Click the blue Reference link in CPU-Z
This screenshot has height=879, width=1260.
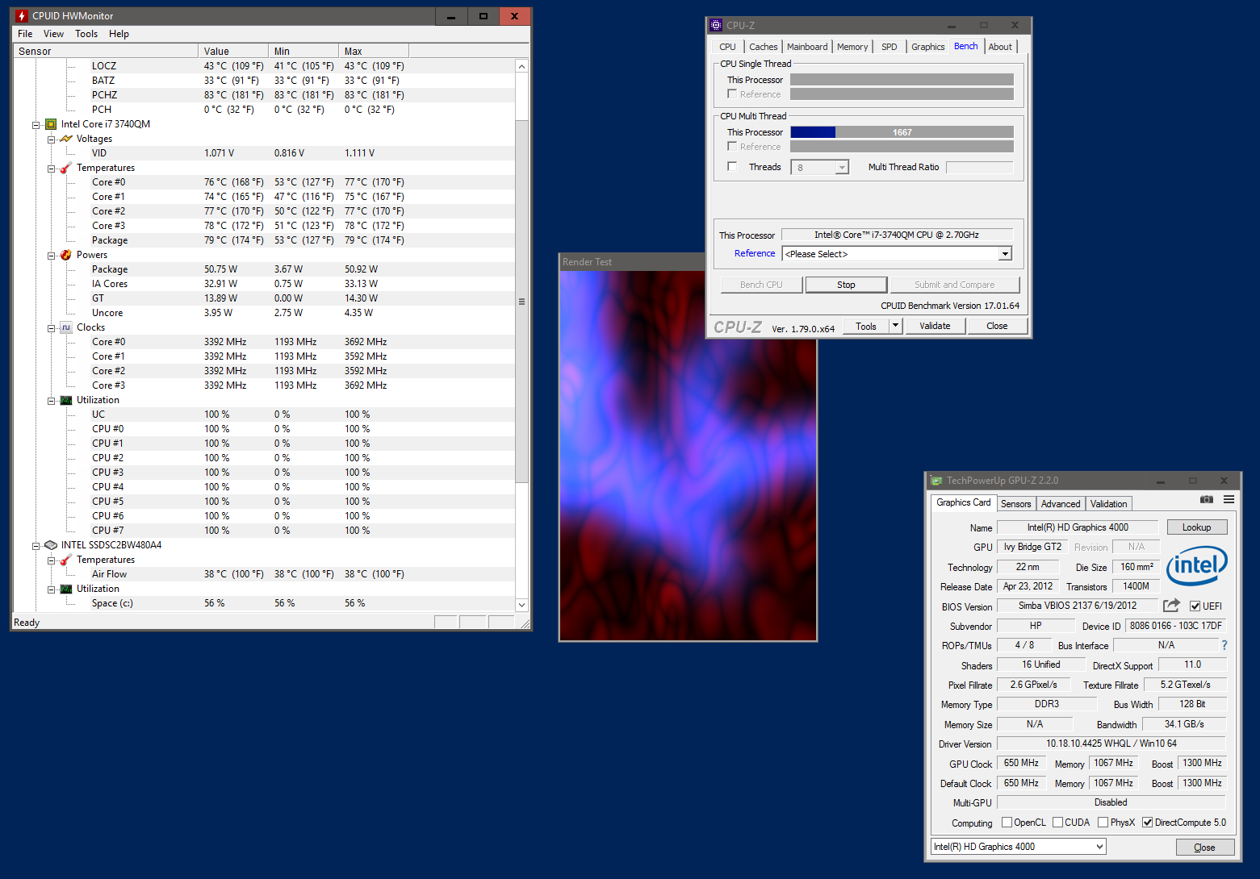(x=755, y=253)
